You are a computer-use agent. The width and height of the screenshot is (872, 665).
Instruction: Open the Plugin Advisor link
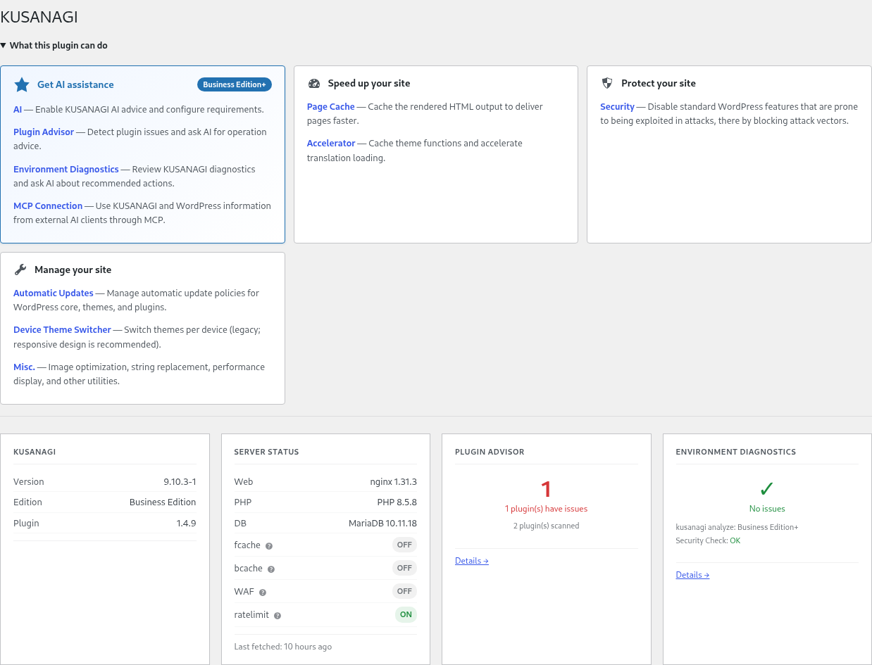(x=44, y=132)
